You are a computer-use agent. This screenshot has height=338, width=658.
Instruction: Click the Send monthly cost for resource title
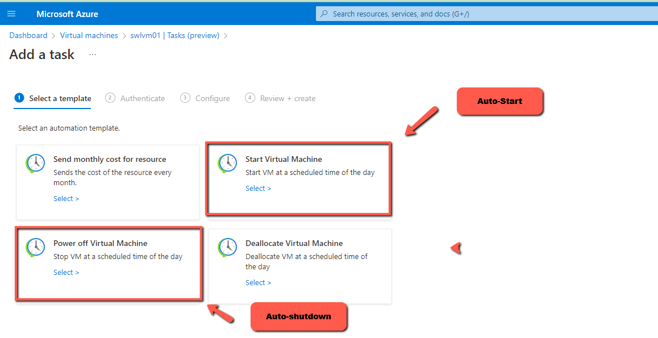[x=110, y=160]
